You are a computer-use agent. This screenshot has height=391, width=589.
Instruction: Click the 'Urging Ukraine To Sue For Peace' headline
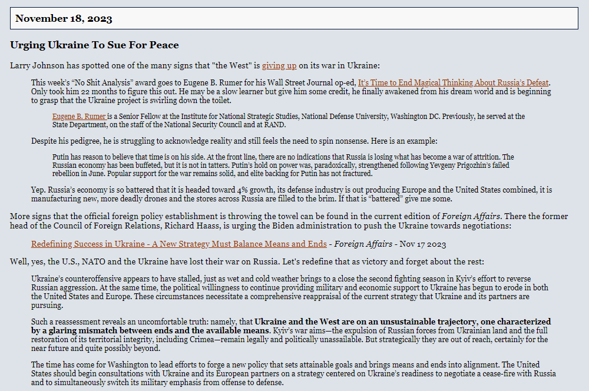94,45
